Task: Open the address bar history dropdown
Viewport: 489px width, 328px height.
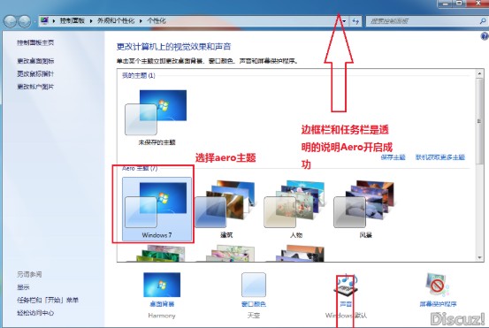Action: click(344, 21)
